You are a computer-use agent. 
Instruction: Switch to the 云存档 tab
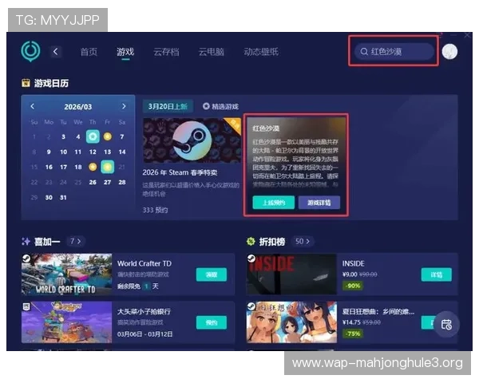[166, 52]
